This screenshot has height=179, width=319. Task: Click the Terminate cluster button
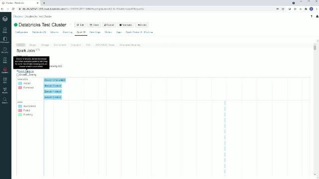(x=126, y=25)
